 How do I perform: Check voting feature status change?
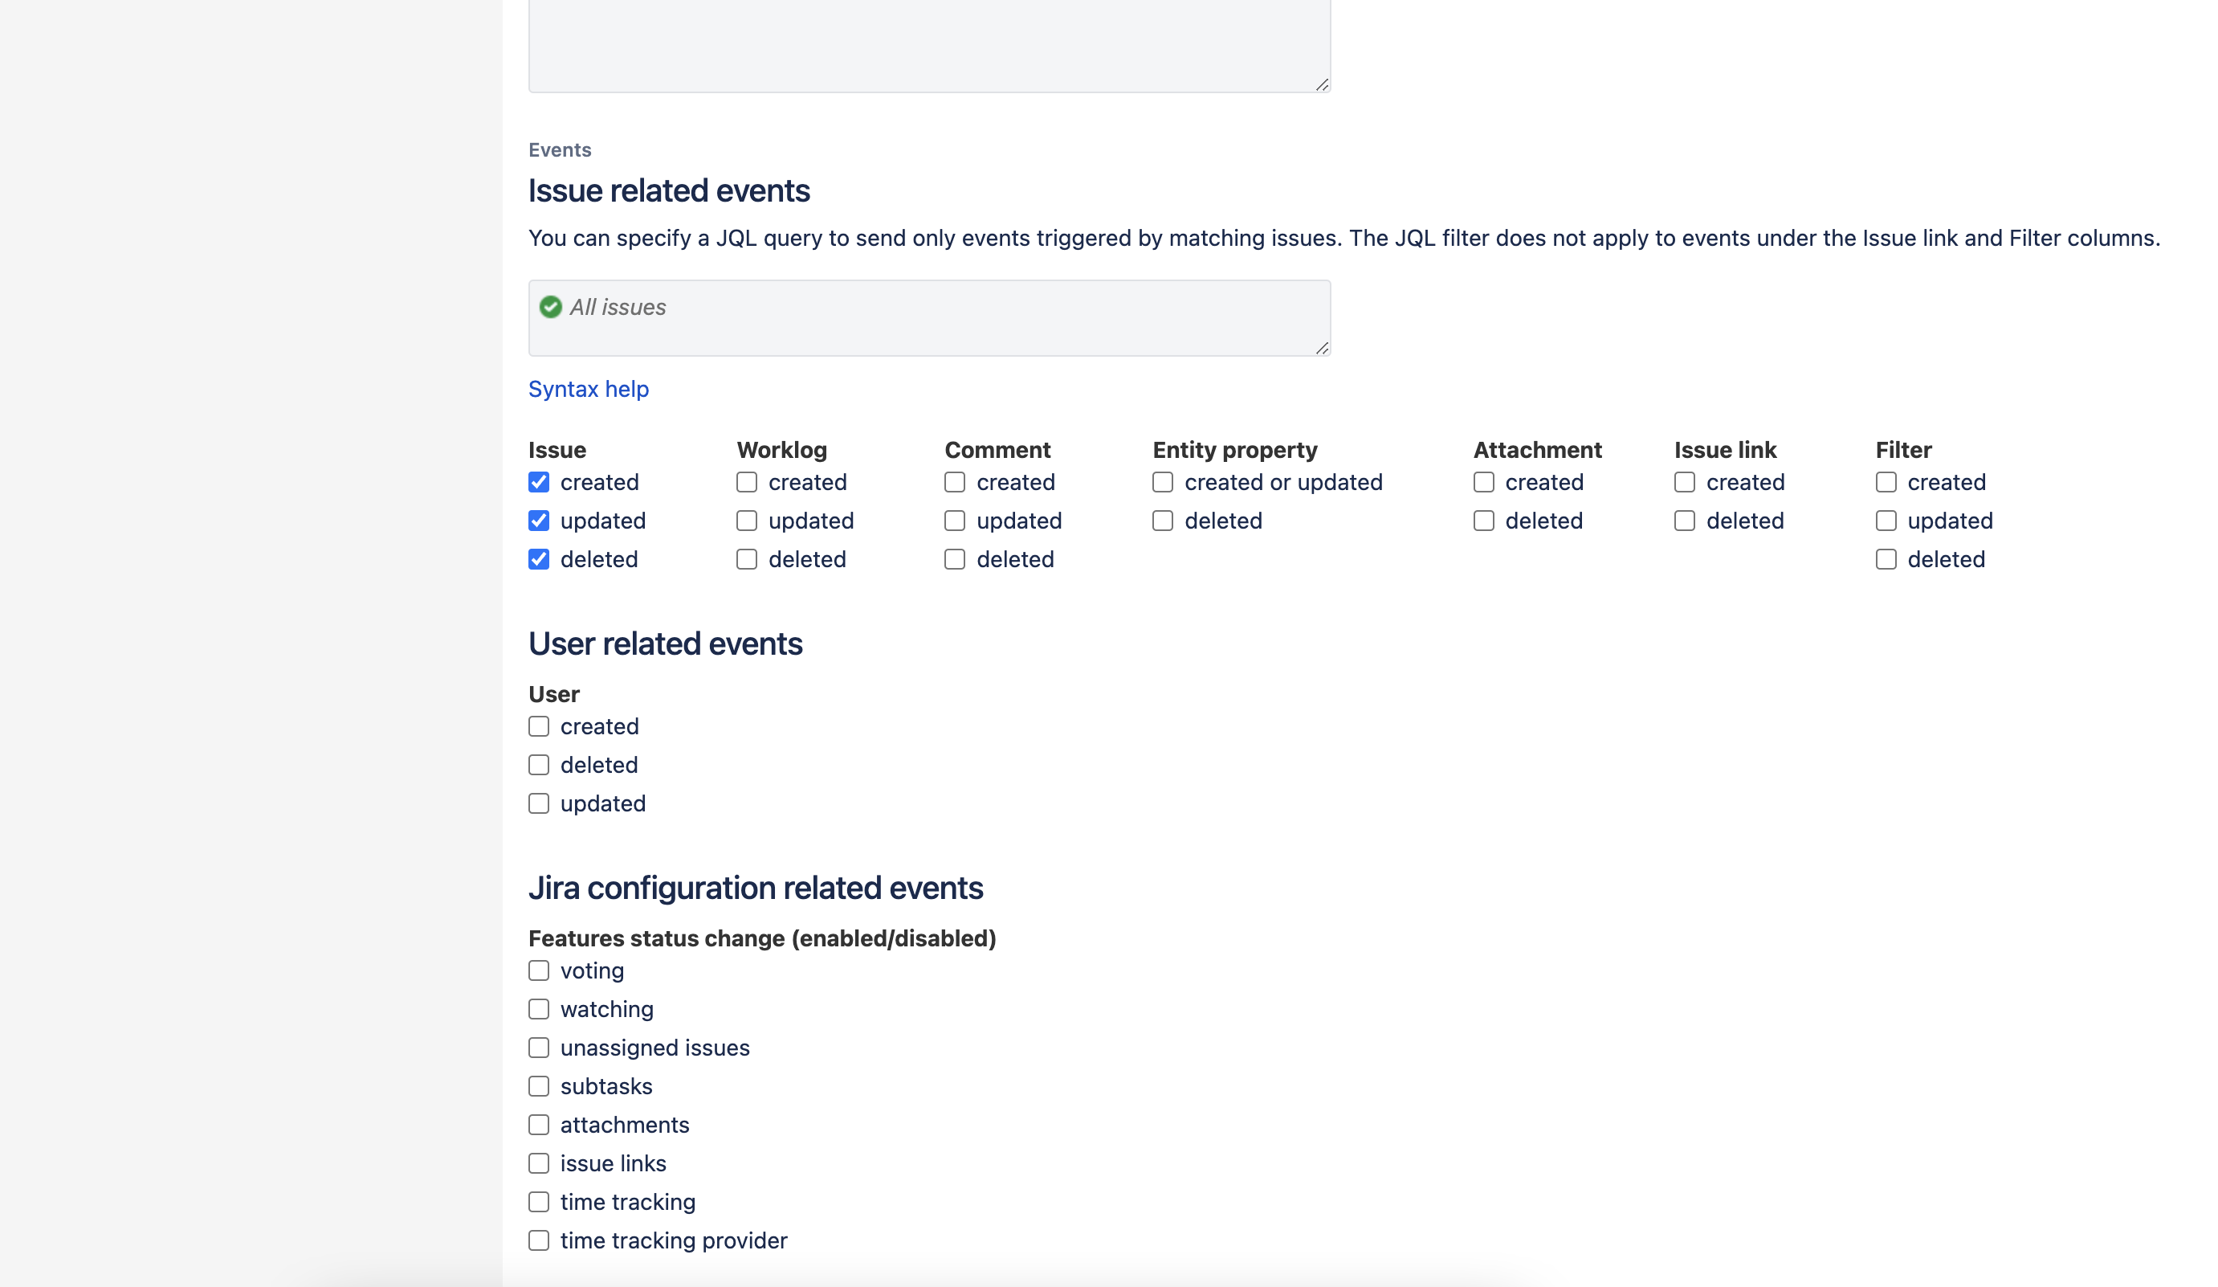pyautogui.click(x=539, y=970)
